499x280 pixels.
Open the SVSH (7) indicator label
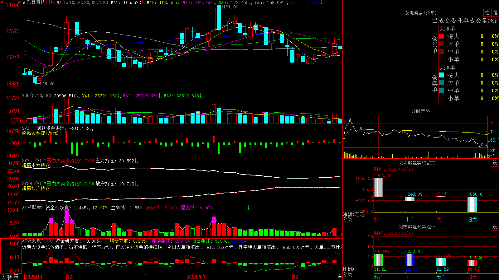[x=31, y=184]
